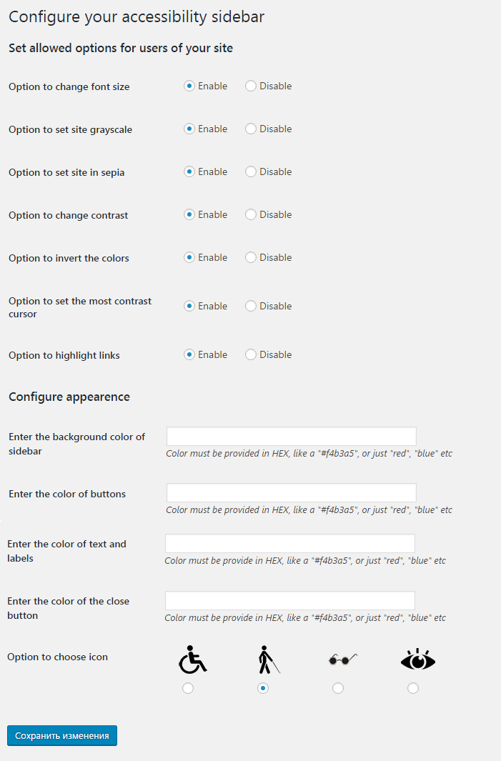Disable invert the colors option

(250, 257)
